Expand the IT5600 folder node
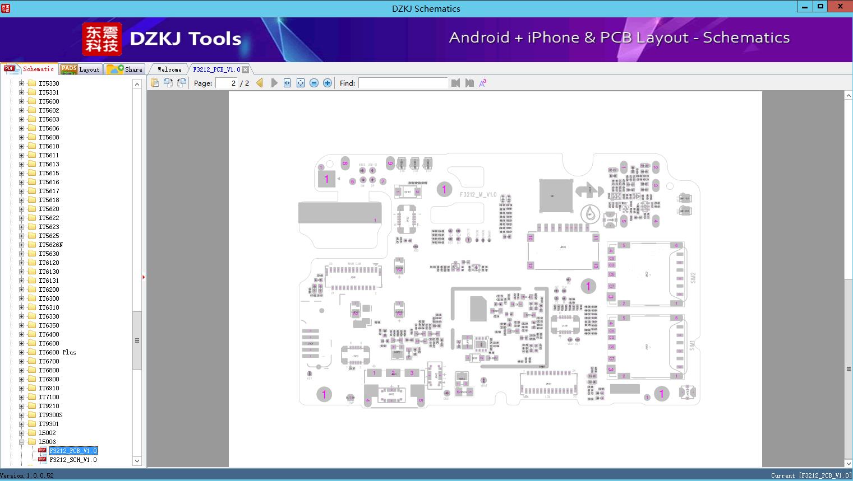 (x=21, y=101)
